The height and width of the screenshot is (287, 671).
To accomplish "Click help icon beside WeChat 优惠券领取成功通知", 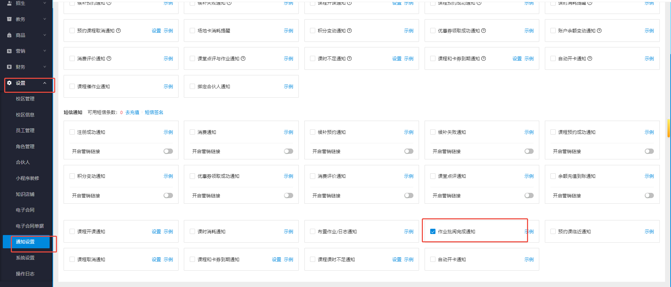I will tap(484, 31).
